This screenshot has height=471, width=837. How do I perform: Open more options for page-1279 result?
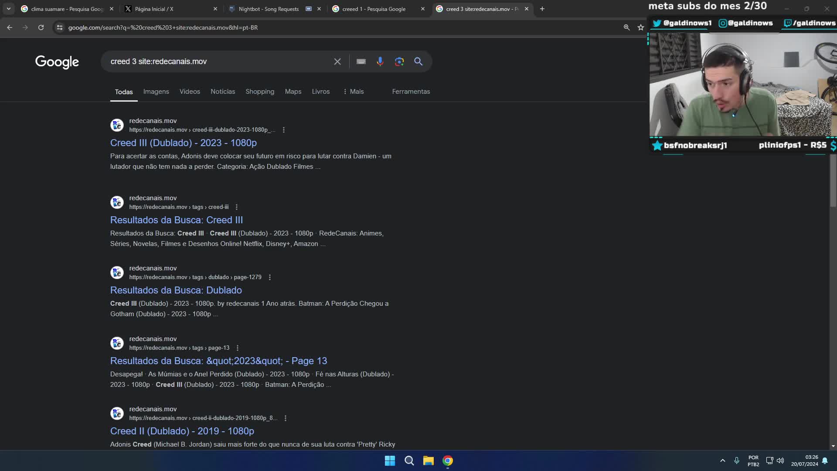(270, 277)
